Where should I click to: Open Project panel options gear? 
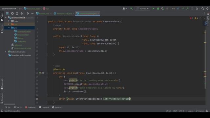(x=28, y=13)
